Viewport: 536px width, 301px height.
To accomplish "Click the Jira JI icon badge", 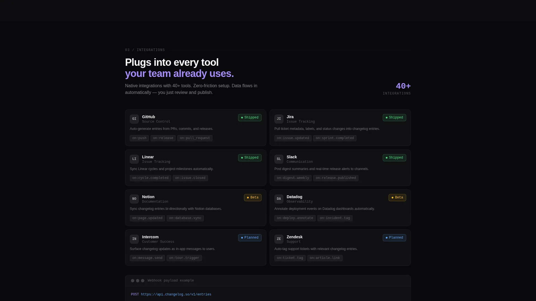I will click(279, 119).
